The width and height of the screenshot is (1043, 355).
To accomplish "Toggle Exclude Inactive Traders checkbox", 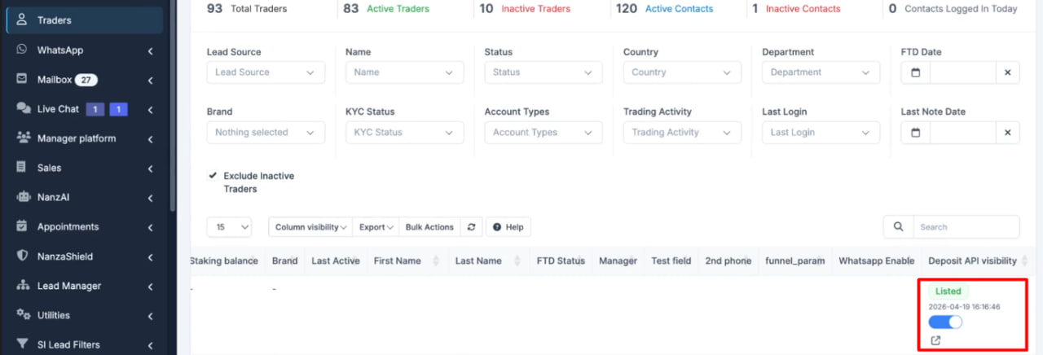I will (213, 176).
